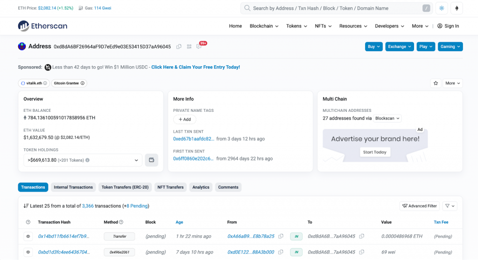Open the Gaming dropdown
478x260 pixels.
tap(450, 47)
